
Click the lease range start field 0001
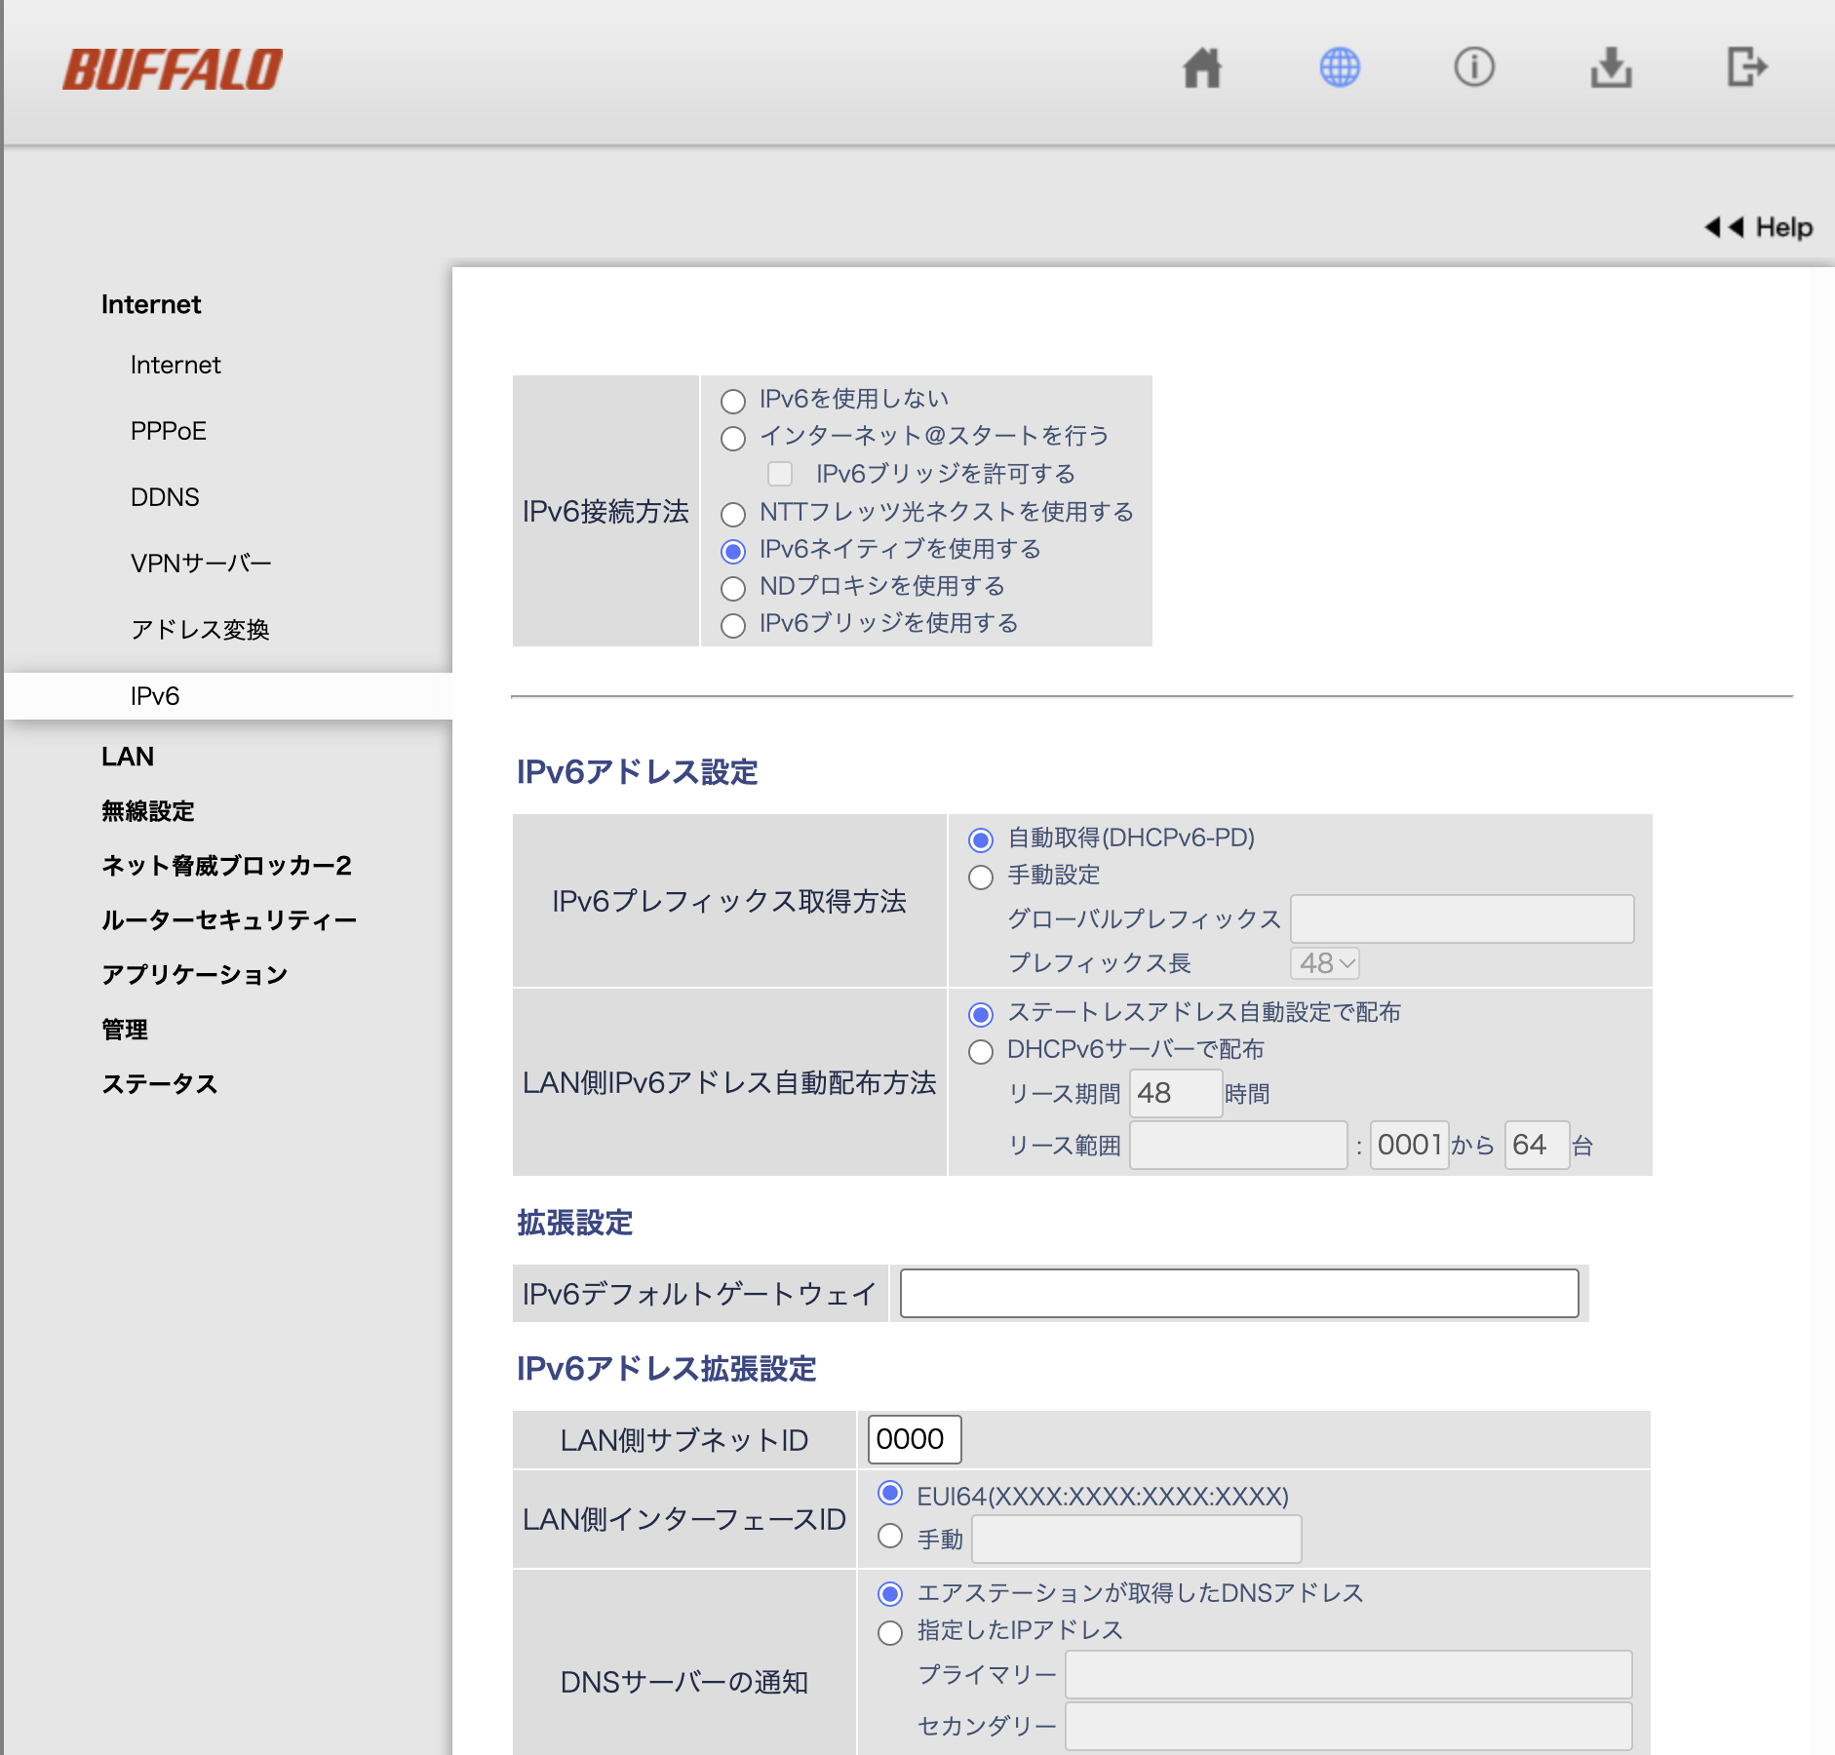pyautogui.click(x=1409, y=1145)
